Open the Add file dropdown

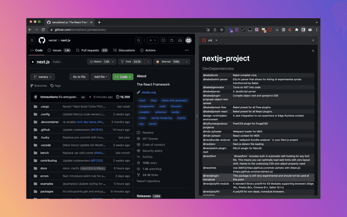(101, 77)
